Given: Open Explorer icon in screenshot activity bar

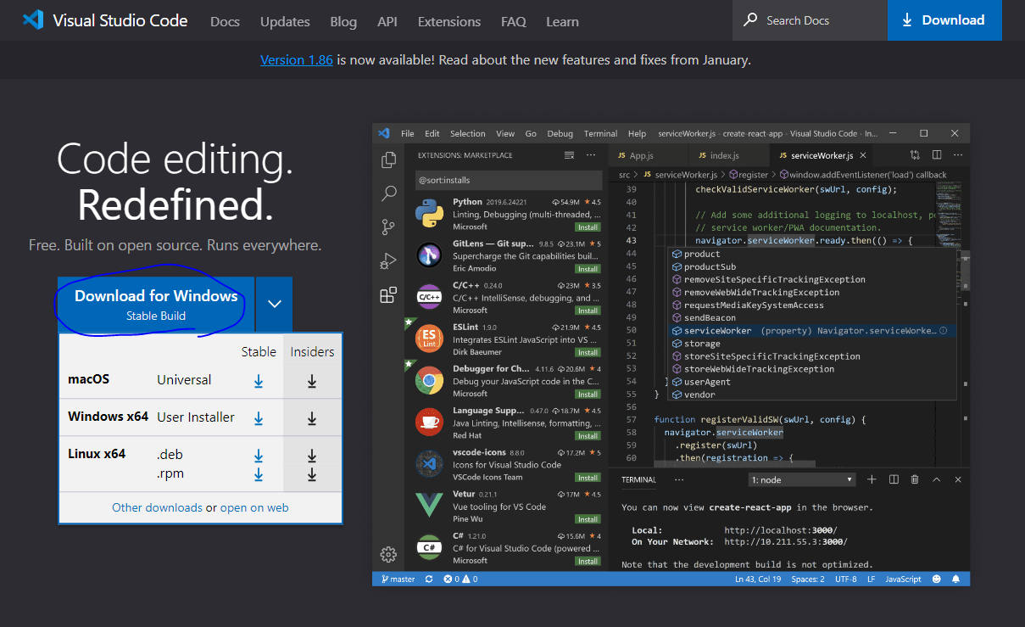Looking at the screenshot, I should pos(389,160).
